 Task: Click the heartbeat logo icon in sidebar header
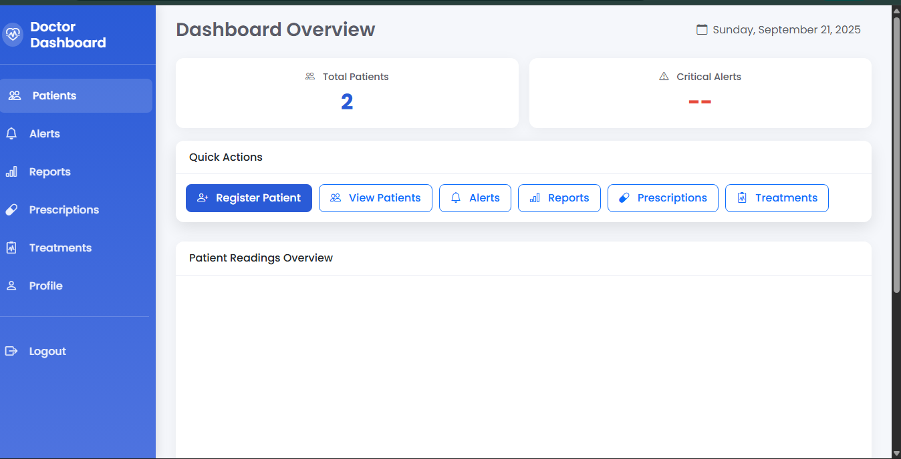13,35
